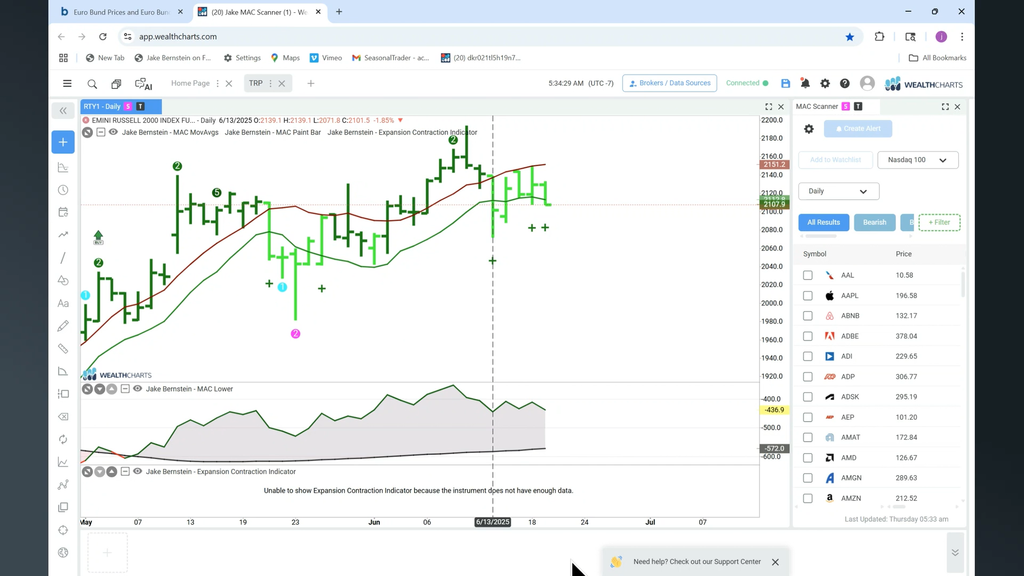Open the hamburger main menu
1024x576 pixels.
click(x=67, y=83)
